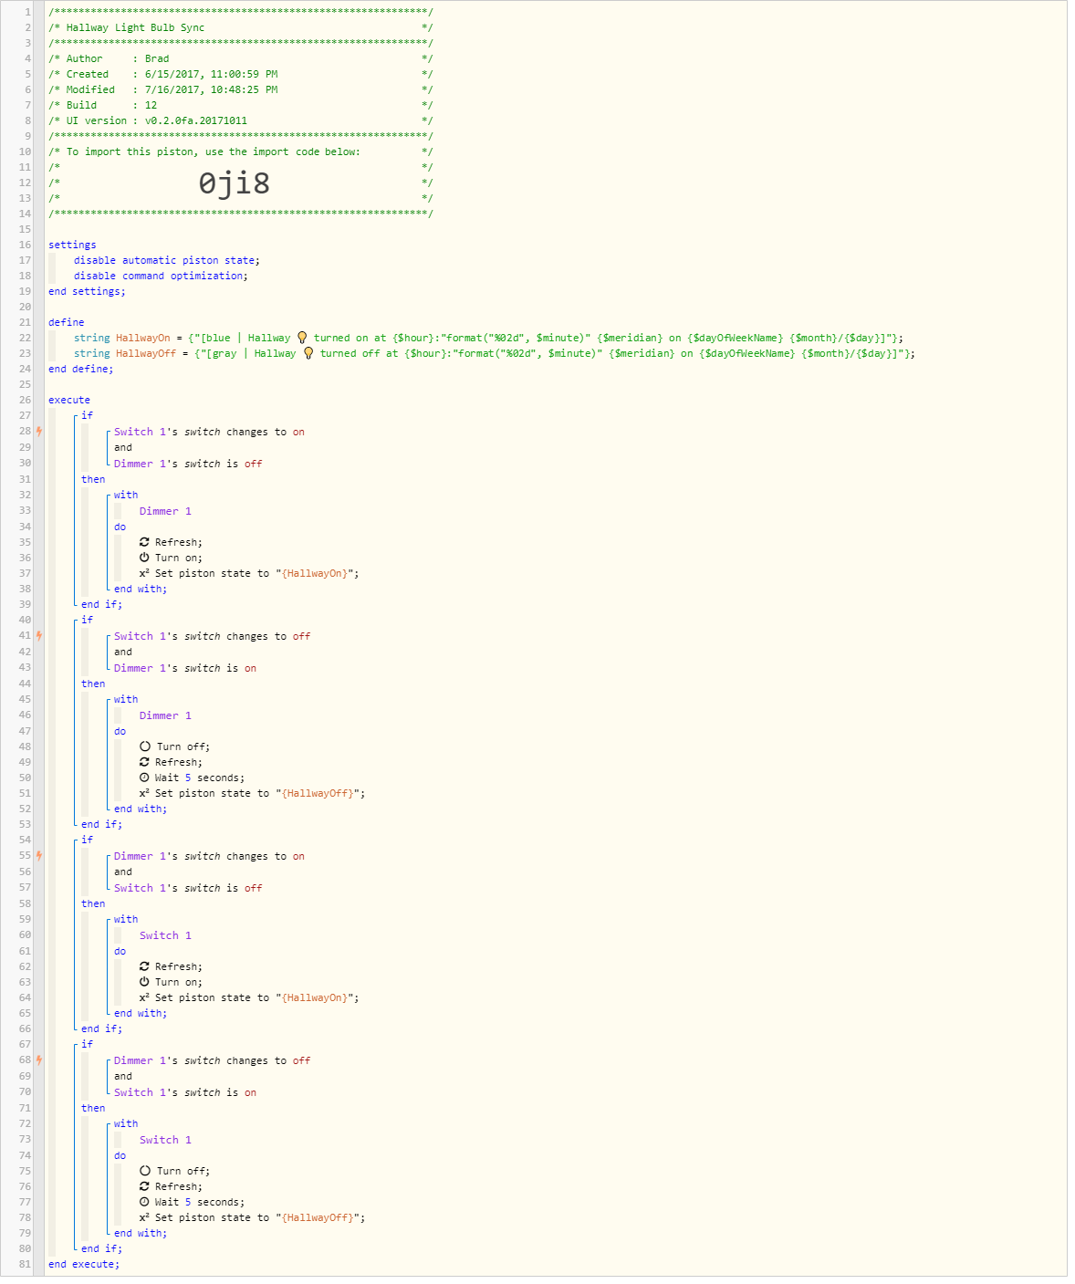The width and height of the screenshot is (1075, 1284).
Task: Select the Dimmer 1 device on line 33
Action: coord(165,511)
